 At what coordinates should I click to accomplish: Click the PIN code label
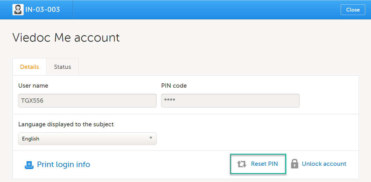coord(174,86)
